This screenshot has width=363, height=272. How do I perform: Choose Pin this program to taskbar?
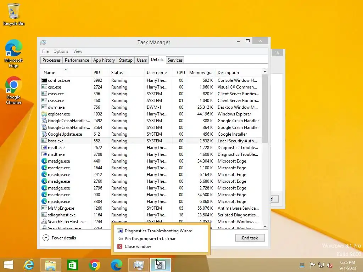pyautogui.click(x=161, y=239)
